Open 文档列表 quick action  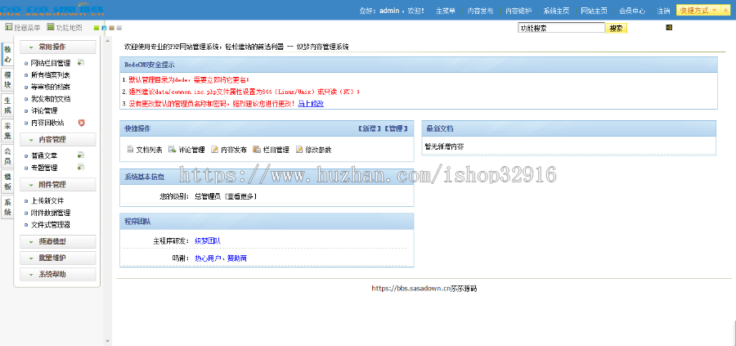point(144,150)
